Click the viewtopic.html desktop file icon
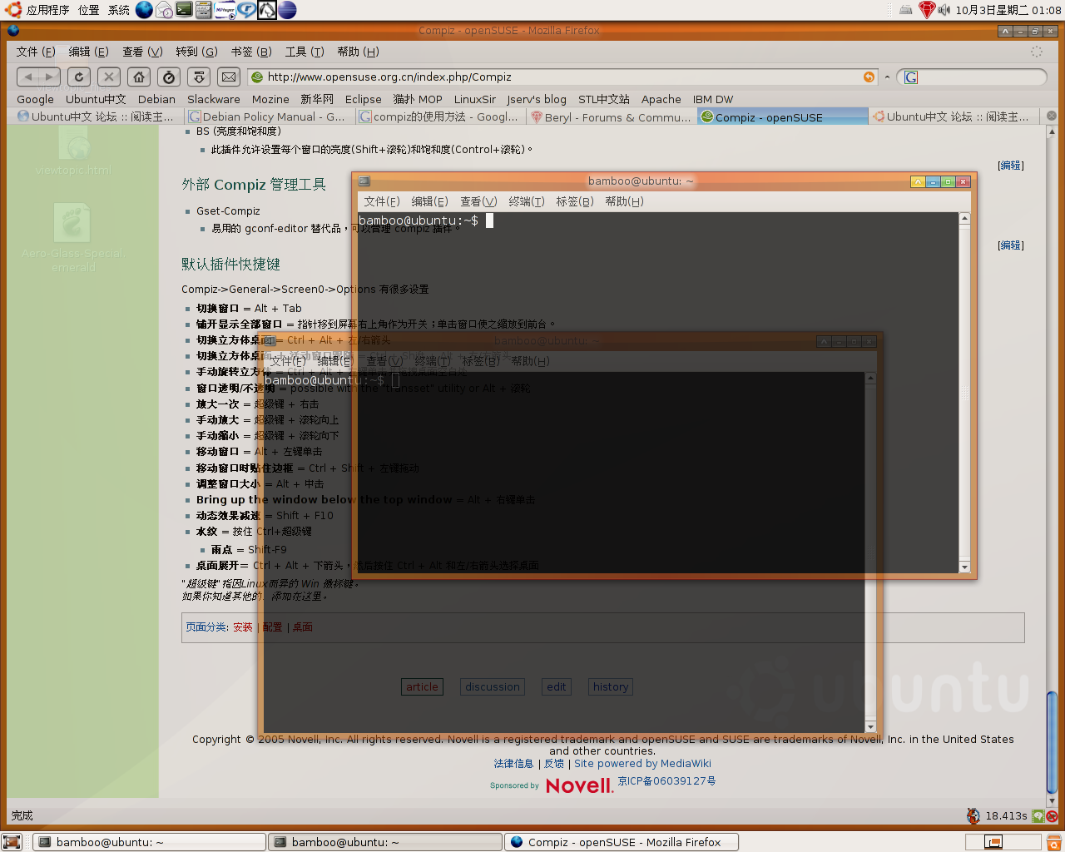This screenshot has height=852, width=1065. (x=74, y=152)
